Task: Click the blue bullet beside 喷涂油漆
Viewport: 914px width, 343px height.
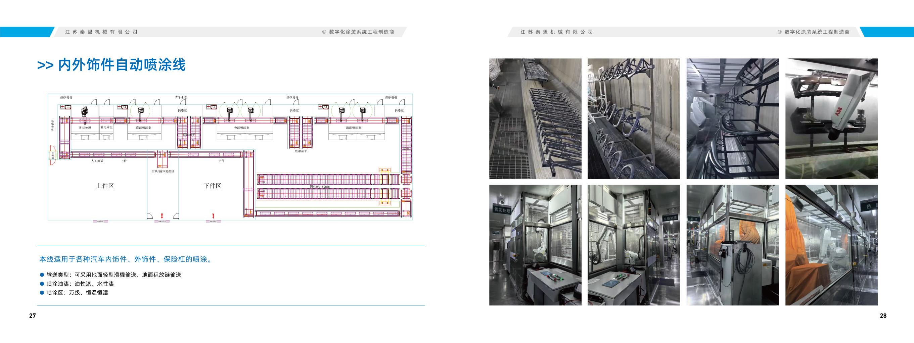Action: pyautogui.click(x=42, y=283)
